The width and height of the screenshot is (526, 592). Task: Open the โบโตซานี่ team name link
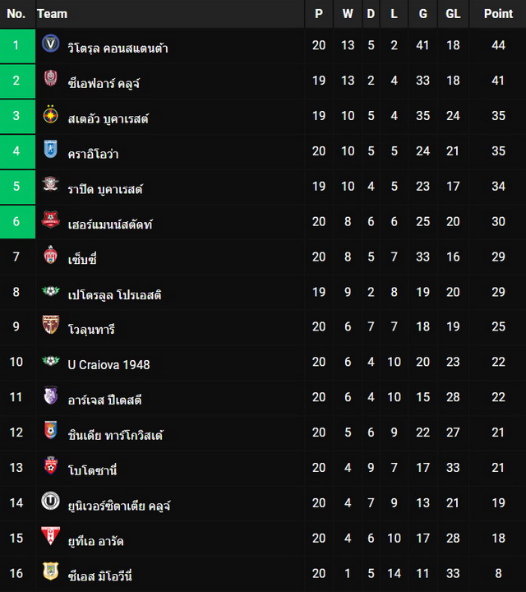tap(92, 470)
